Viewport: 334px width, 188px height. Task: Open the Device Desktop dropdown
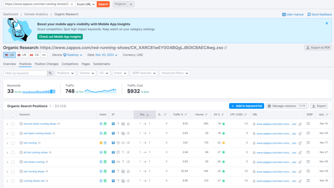73,55
